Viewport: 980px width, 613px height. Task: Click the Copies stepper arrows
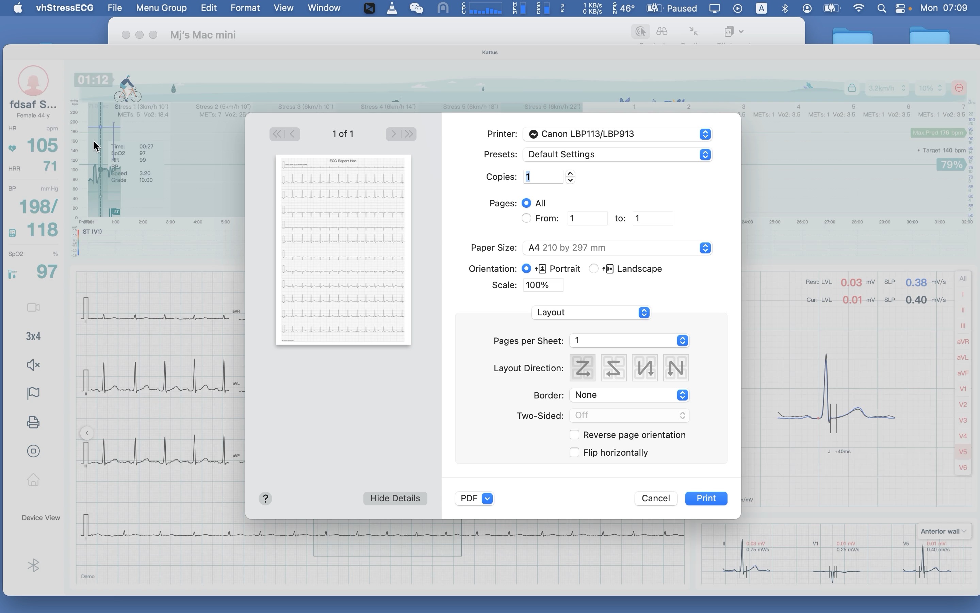pos(570,177)
